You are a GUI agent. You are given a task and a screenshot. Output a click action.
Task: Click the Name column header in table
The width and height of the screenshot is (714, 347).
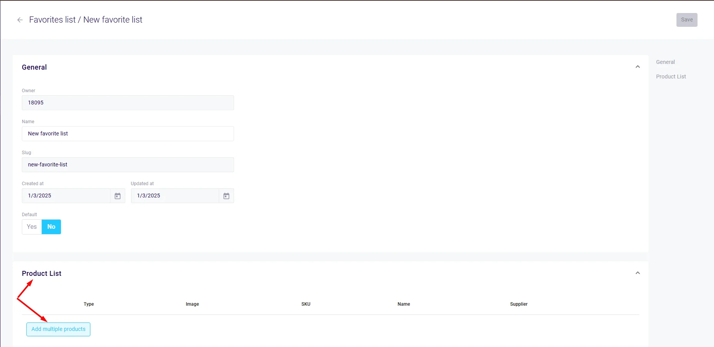click(404, 304)
